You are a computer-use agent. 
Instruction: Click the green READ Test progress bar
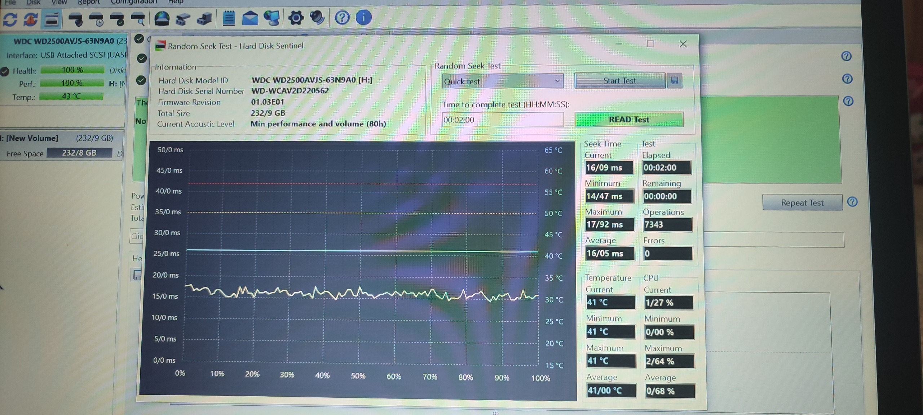[x=629, y=120]
